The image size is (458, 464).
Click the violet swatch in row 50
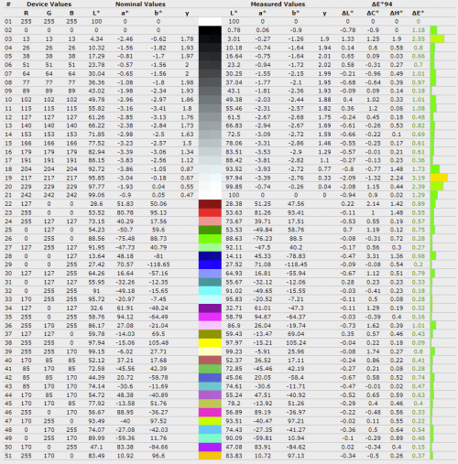click(x=210, y=448)
